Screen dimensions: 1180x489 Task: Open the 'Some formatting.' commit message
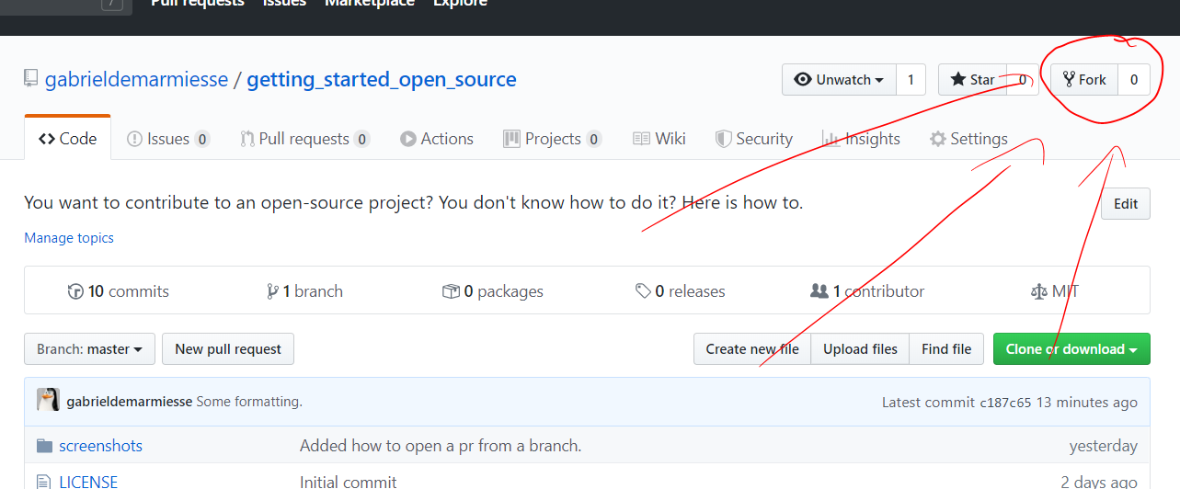pyautogui.click(x=249, y=402)
